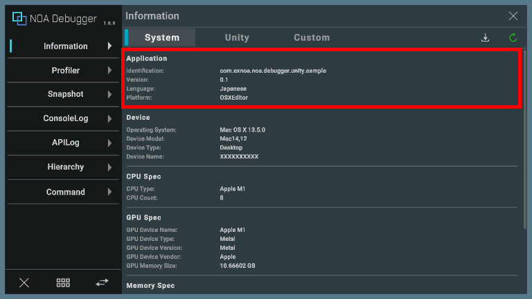Expand the Information menu arrow
Screen dimensions: 532x299
coord(109,46)
